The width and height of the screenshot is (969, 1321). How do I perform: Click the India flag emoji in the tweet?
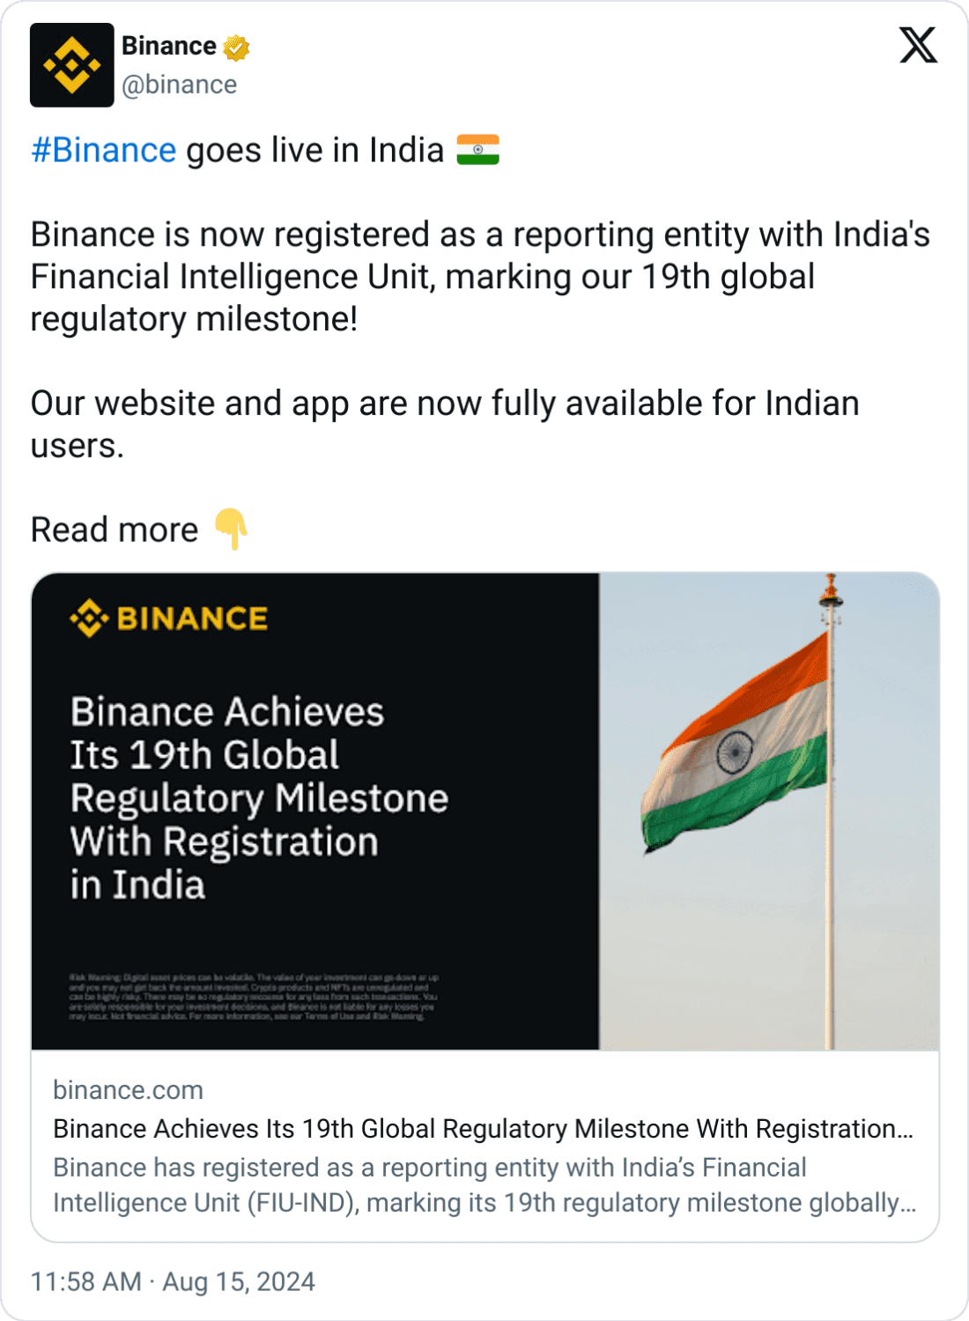coord(477,150)
